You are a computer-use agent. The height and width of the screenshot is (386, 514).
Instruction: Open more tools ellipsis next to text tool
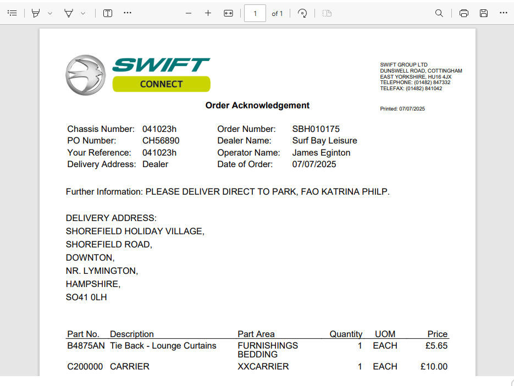coord(128,13)
